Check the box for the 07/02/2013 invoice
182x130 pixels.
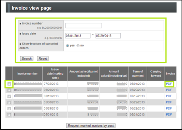pos(9,84)
